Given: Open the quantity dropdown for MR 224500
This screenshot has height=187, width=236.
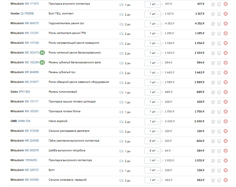Looking at the screenshot, I should click(x=152, y=141).
